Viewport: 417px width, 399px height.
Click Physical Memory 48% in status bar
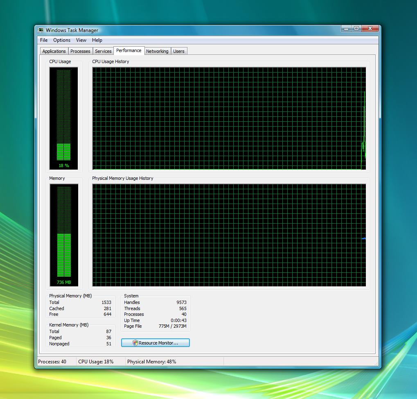[152, 362]
